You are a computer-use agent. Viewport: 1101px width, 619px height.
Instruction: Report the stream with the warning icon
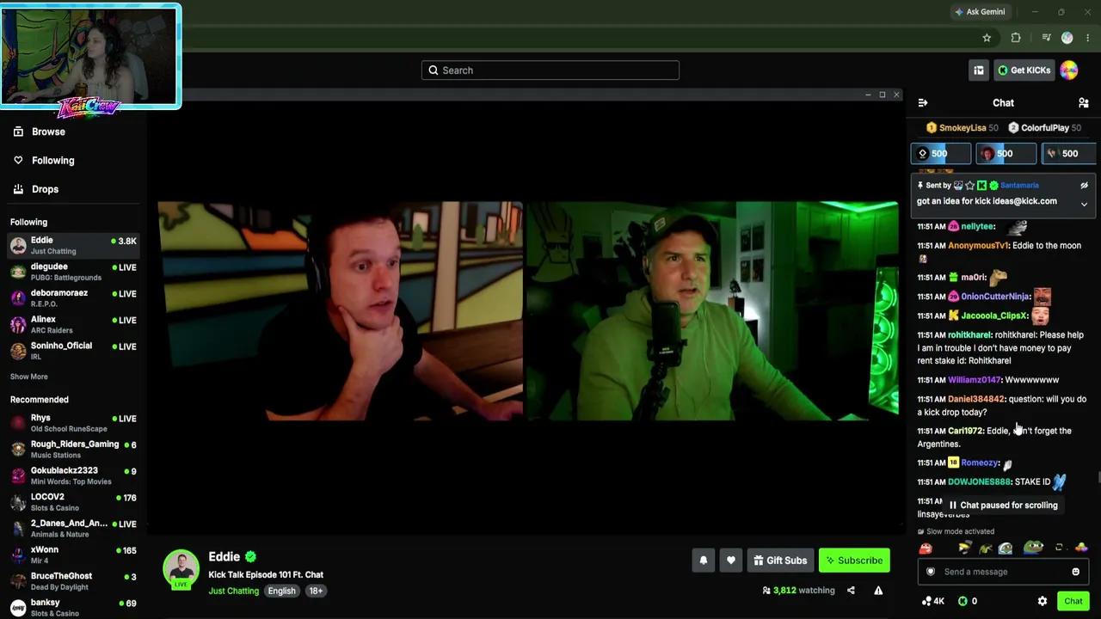[878, 591]
